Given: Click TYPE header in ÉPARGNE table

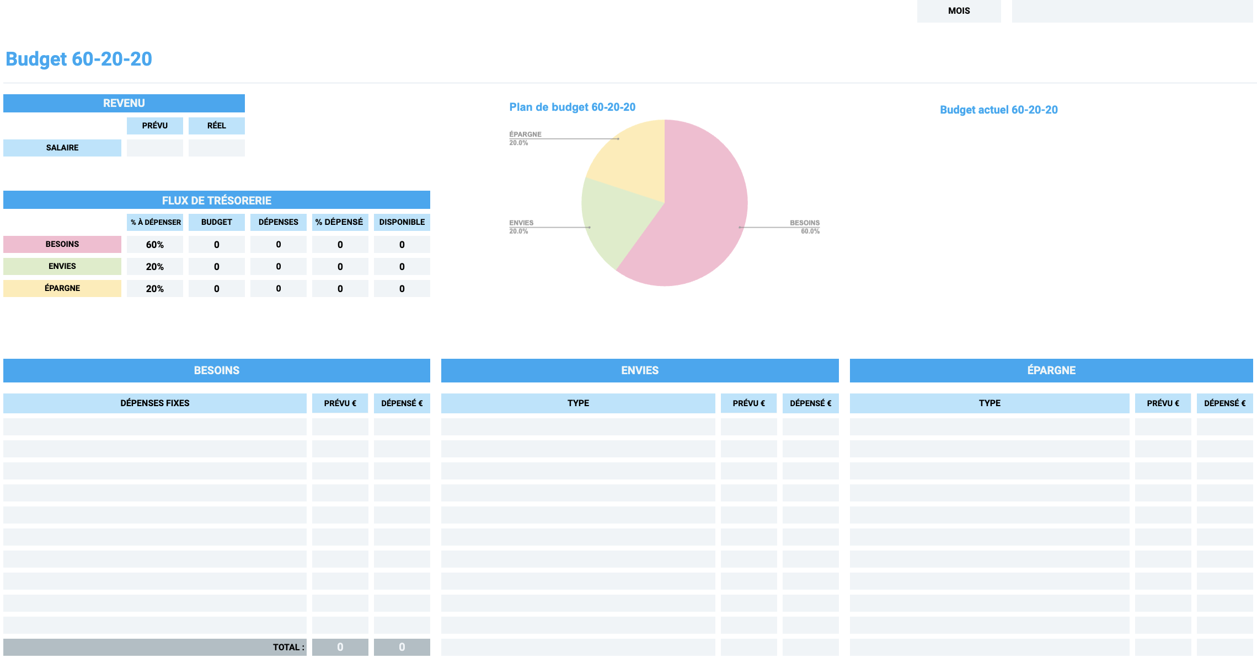Looking at the screenshot, I should tap(989, 403).
